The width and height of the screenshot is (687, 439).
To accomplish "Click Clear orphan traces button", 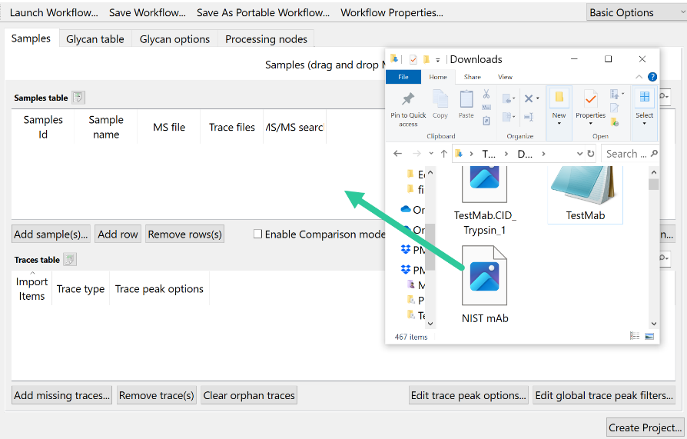I will point(249,395).
